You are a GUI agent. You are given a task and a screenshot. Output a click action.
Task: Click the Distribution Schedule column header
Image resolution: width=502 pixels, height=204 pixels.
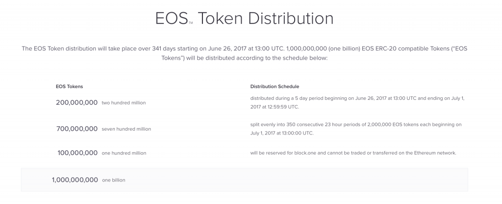pyautogui.click(x=275, y=87)
